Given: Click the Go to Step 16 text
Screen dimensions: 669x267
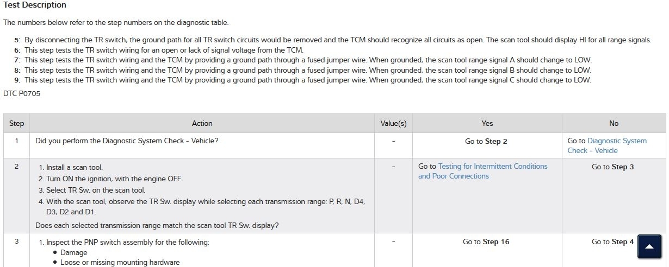Looking at the screenshot, I should click(486, 242).
